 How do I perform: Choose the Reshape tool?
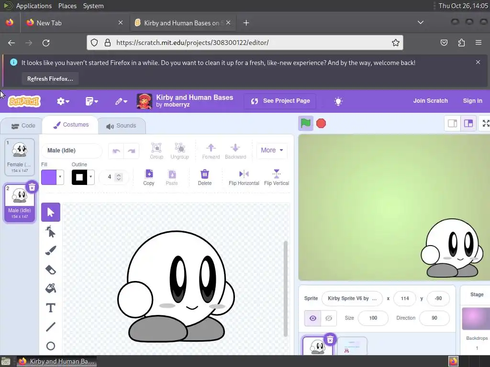click(51, 232)
